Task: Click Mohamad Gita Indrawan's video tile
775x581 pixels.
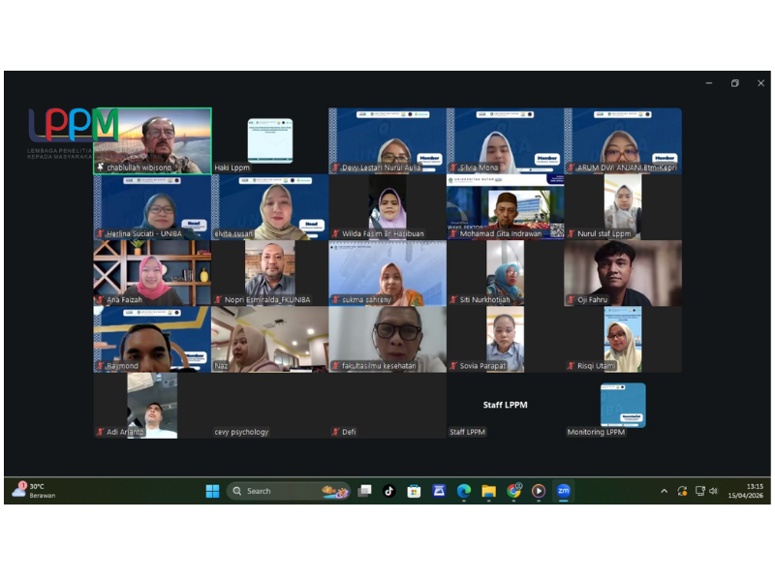Action: pos(505,206)
